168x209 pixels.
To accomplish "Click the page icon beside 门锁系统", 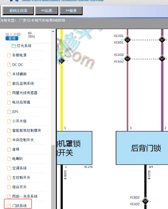I will tap(9, 206).
